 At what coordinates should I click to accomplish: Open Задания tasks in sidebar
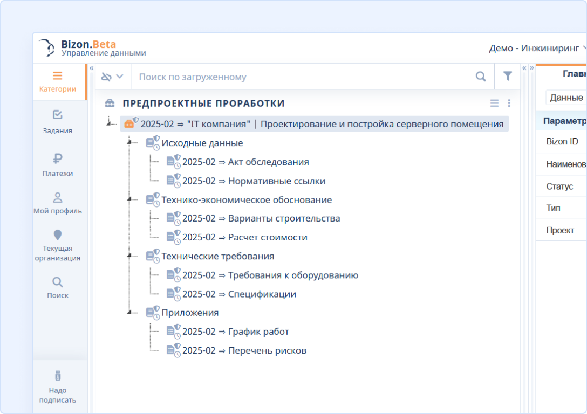pos(58,121)
